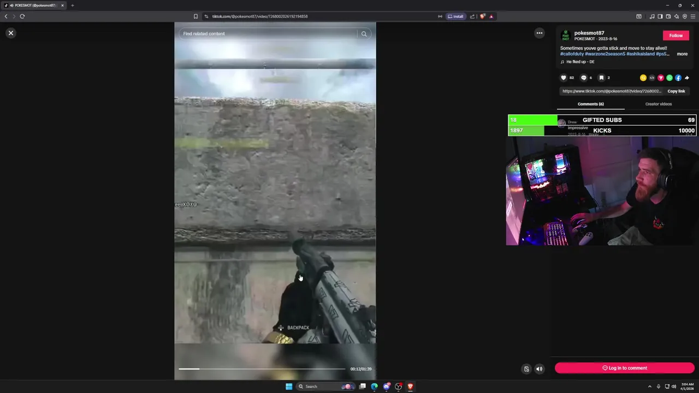699x393 pixels.
Task: Install TikTok app from address bar
Action: coord(455,16)
